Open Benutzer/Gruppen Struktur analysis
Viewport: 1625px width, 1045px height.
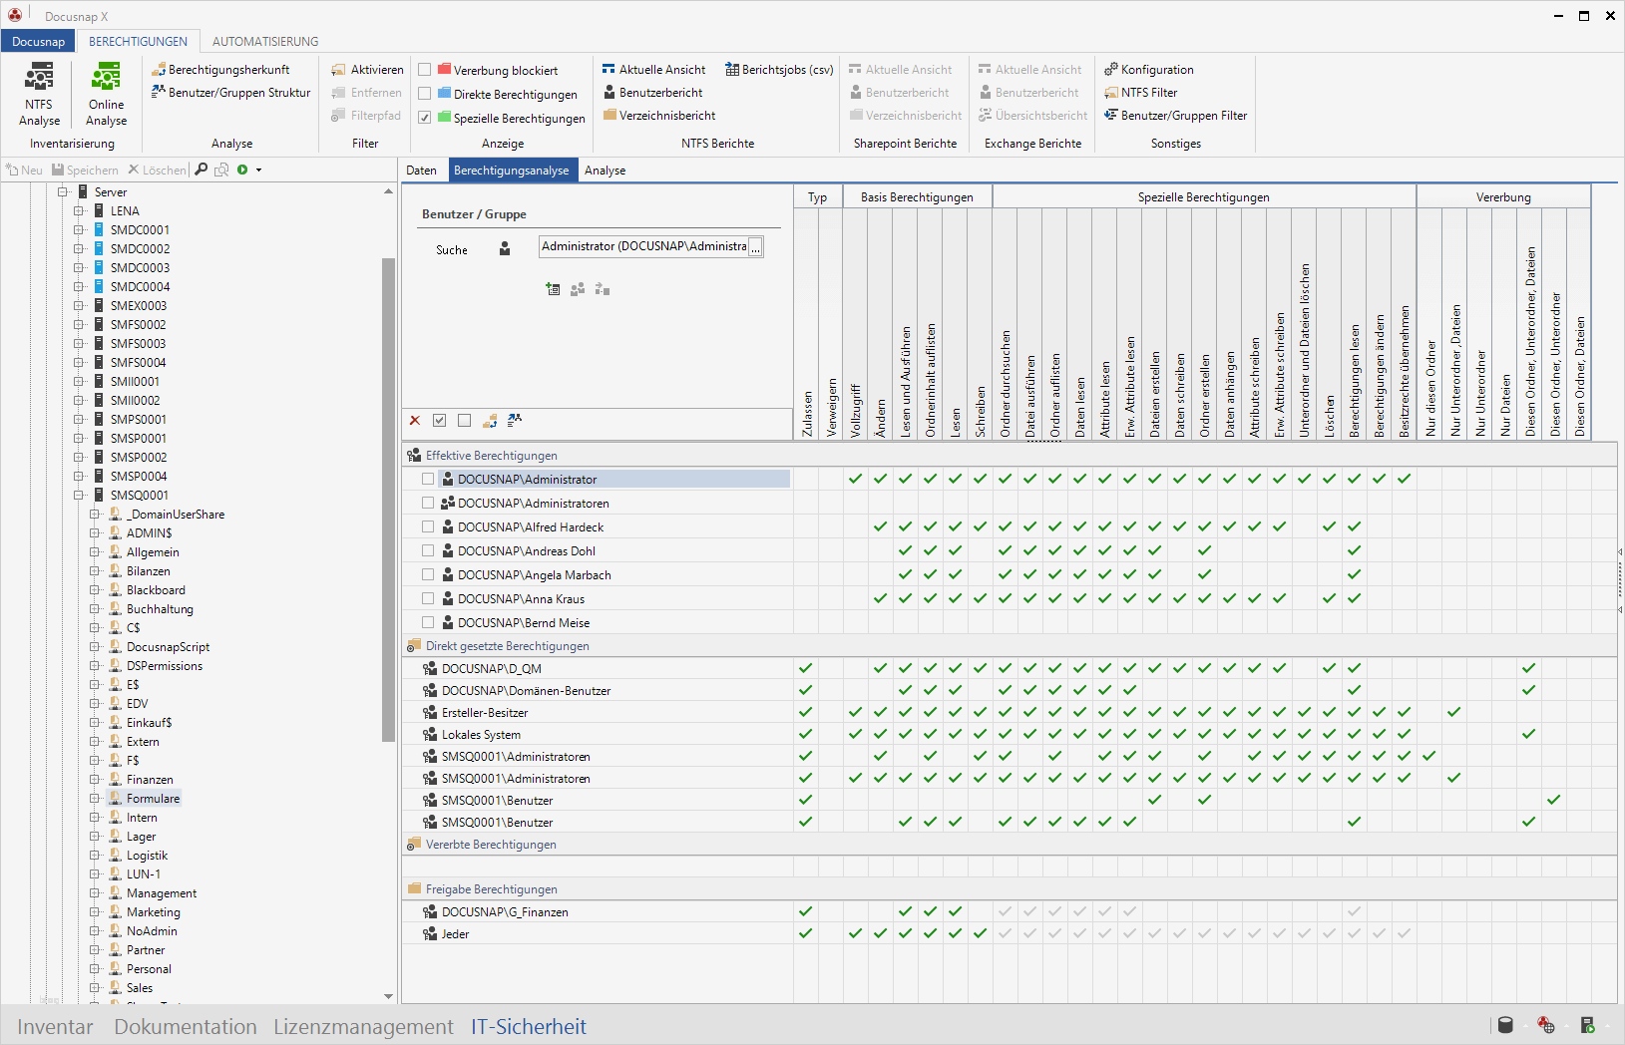click(230, 93)
